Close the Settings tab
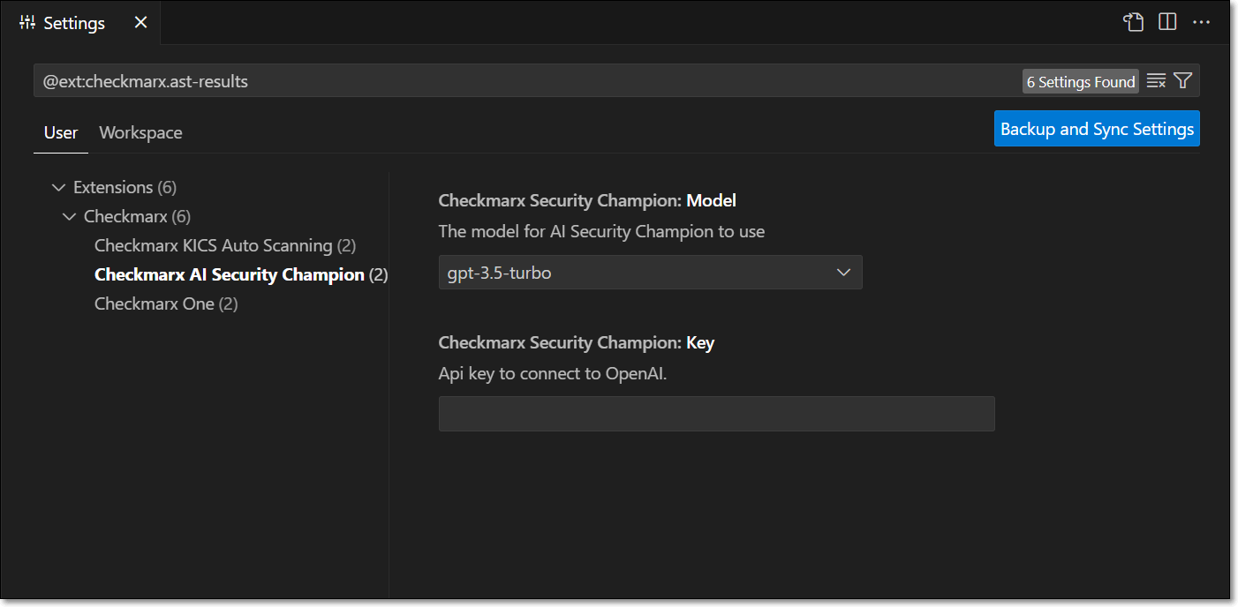This screenshot has height=607, width=1238. click(x=140, y=23)
